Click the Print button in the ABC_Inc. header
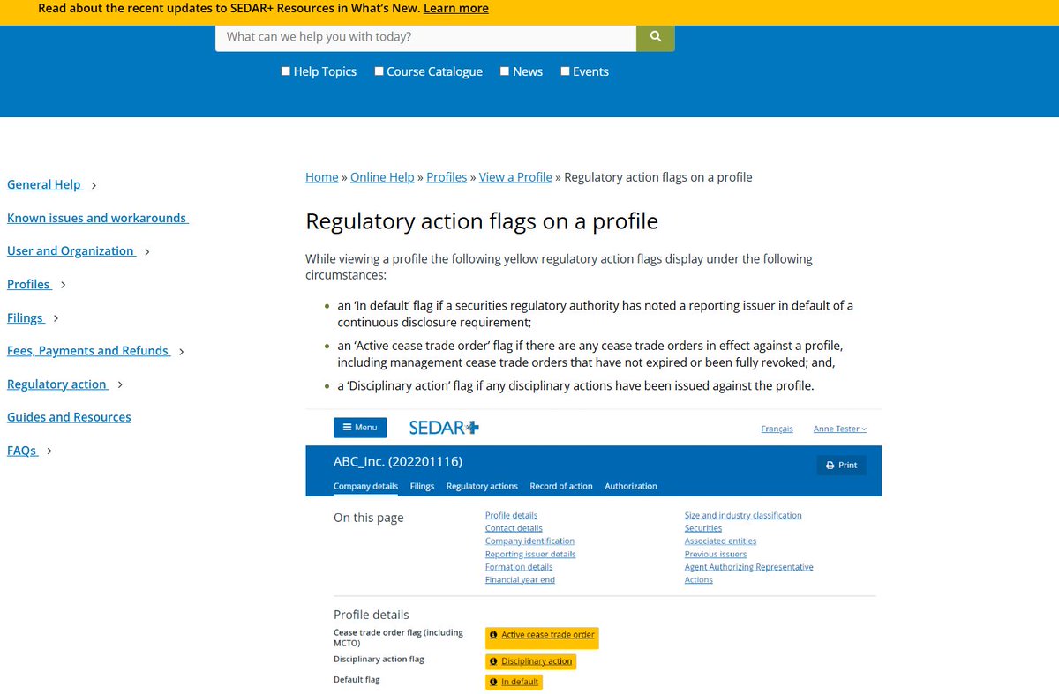Image resolution: width=1059 pixels, height=694 pixels. (842, 465)
